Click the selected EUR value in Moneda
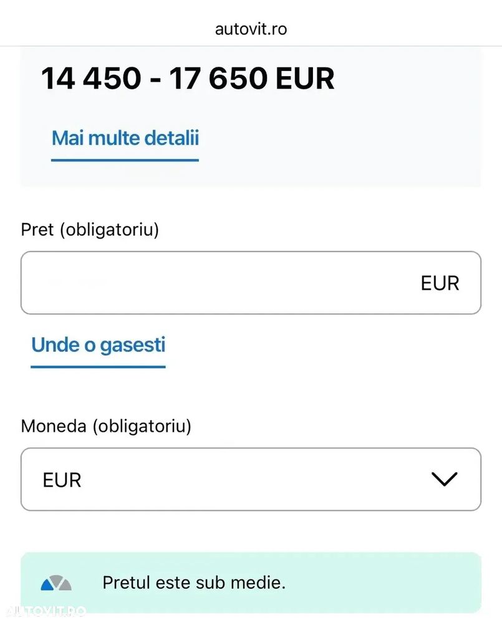502x623 pixels. 62,480
